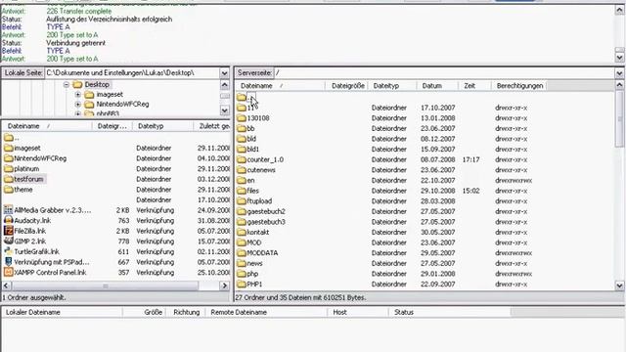The image size is (626, 352).
Task: Click the counter_1.0 server folder icon
Action: (x=242, y=159)
